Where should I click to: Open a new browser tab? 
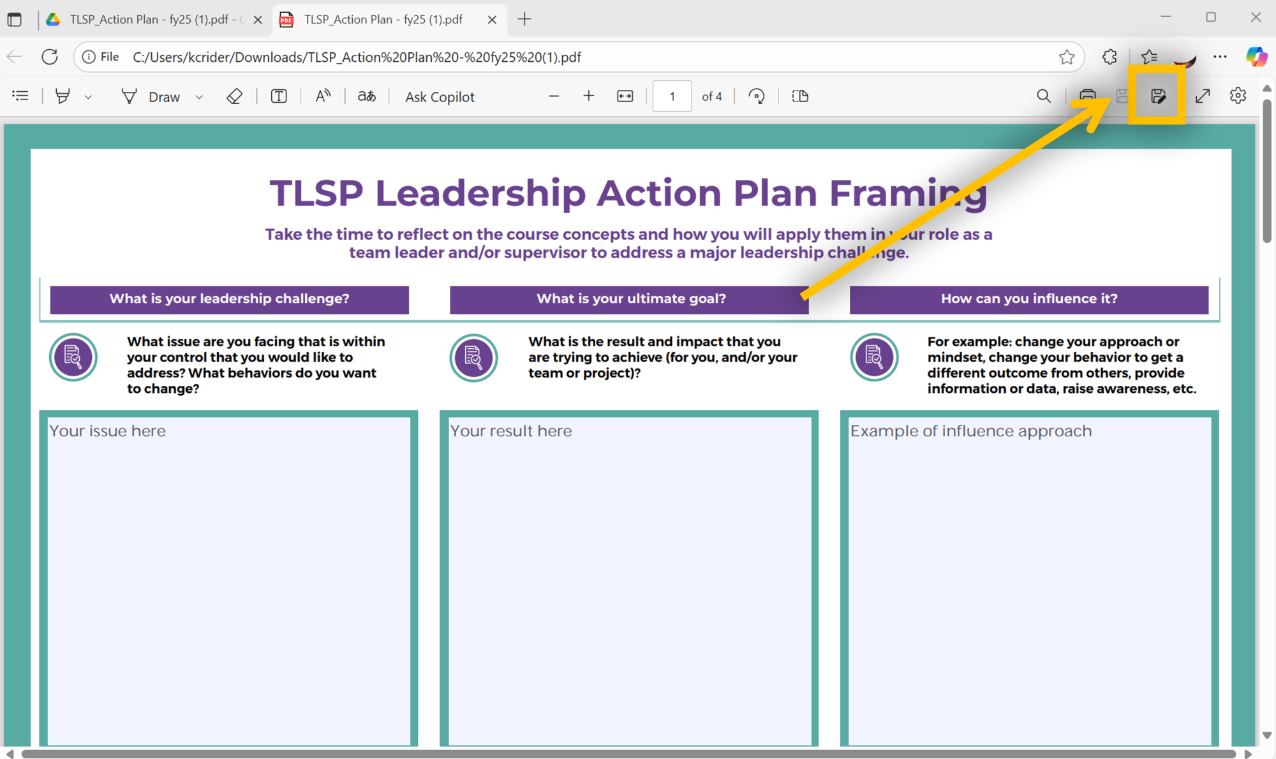pyautogui.click(x=524, y=19)
